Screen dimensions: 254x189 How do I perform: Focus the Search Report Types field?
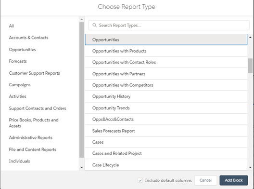[169, 25]
